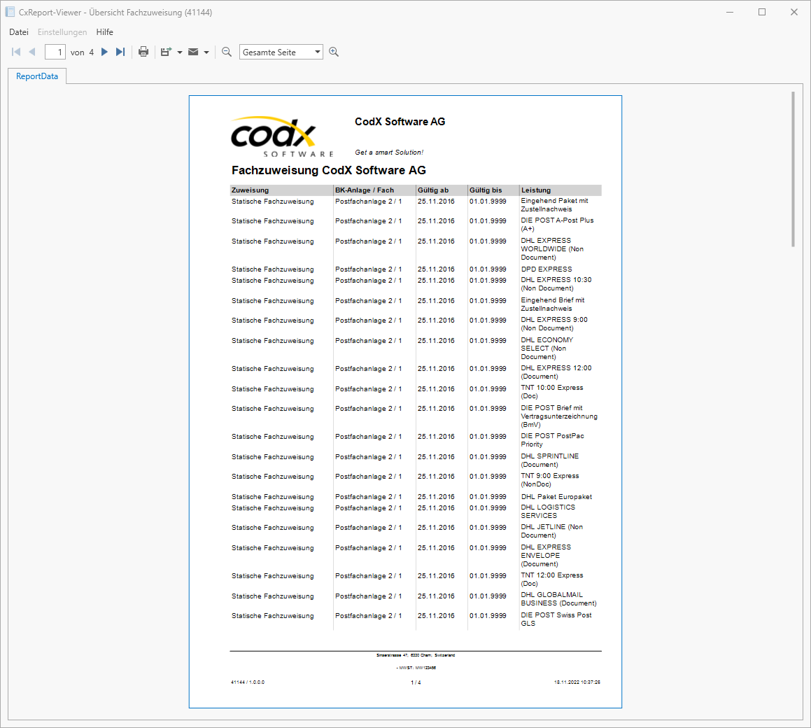Click 'DHL SPRINTLINE (Document)' entry
The width and height of the screenshot is (811, 728).
(x=550, y=460)
